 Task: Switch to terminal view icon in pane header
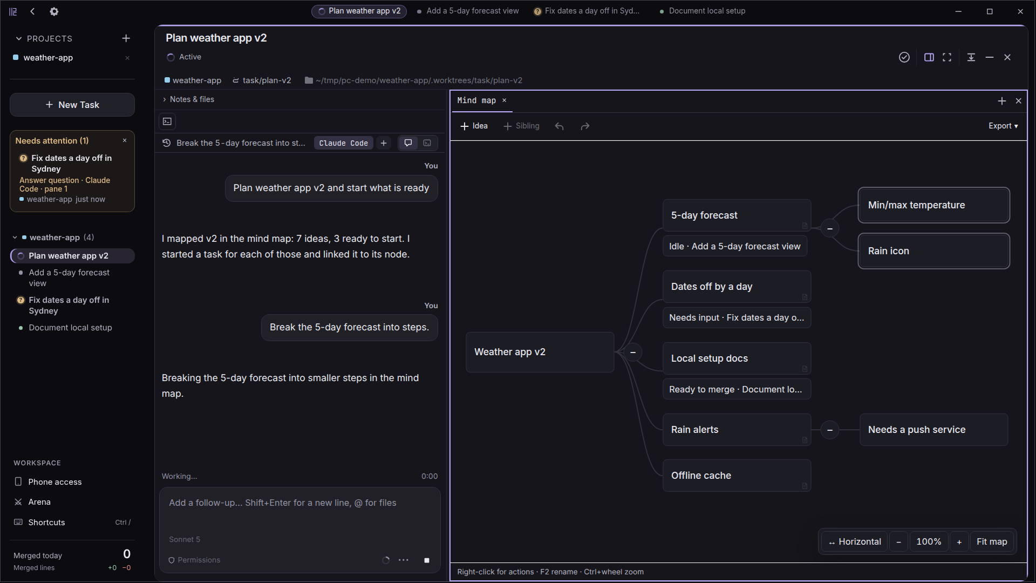427,143
